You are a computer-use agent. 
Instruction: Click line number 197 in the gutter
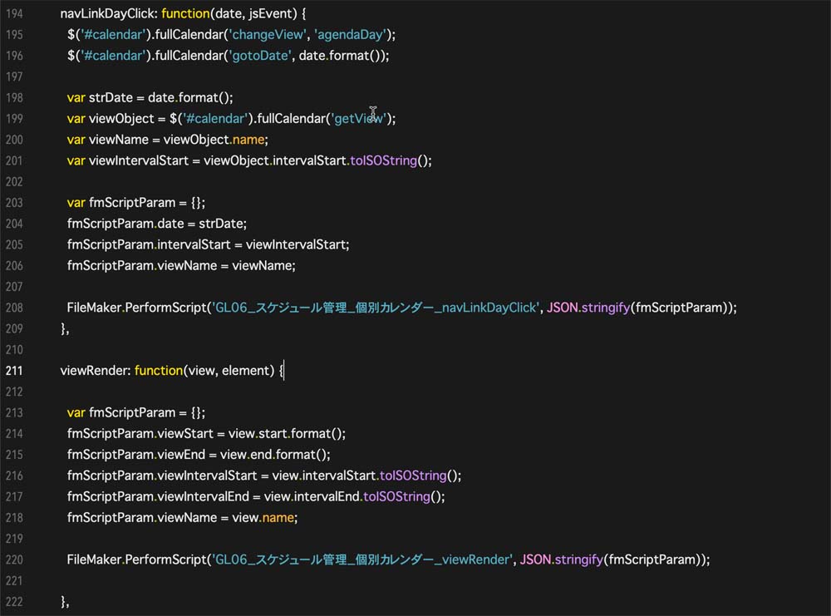click(14, 76)
